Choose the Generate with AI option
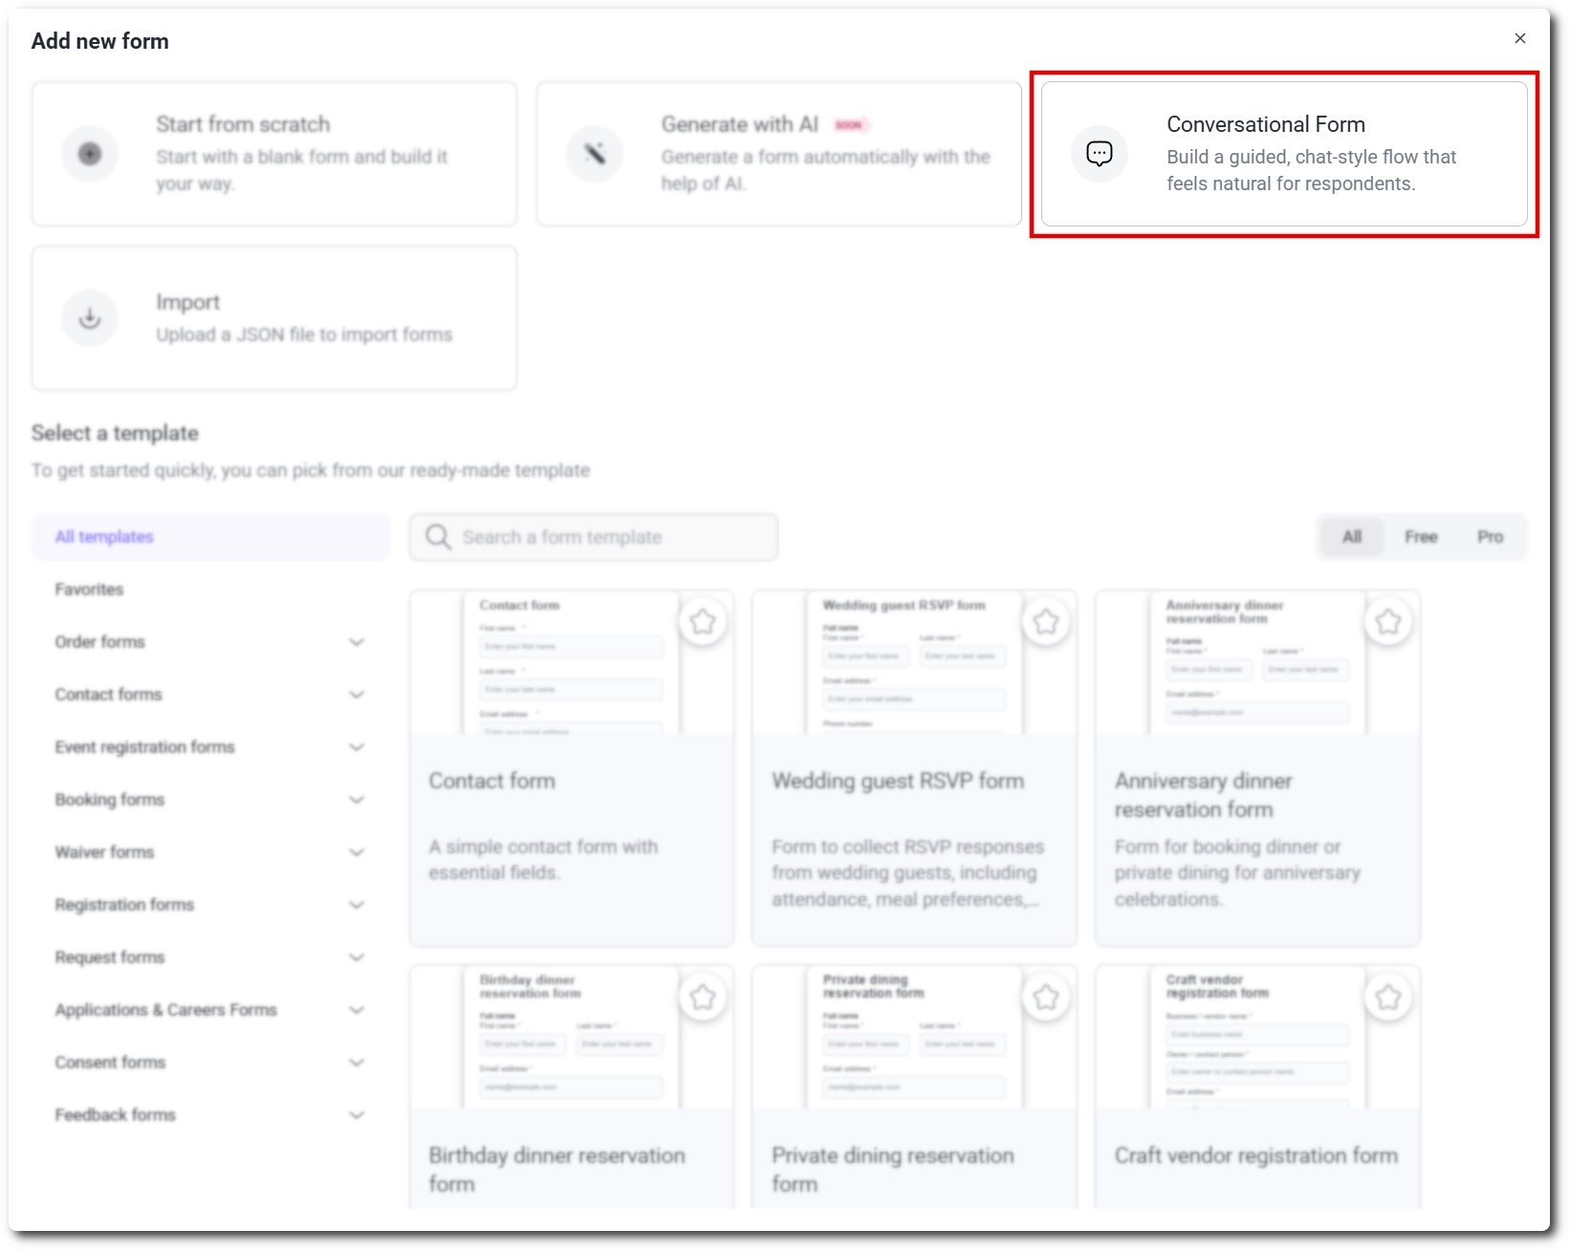Viewport: 1570px width, 1251px height. click(779, 154)
